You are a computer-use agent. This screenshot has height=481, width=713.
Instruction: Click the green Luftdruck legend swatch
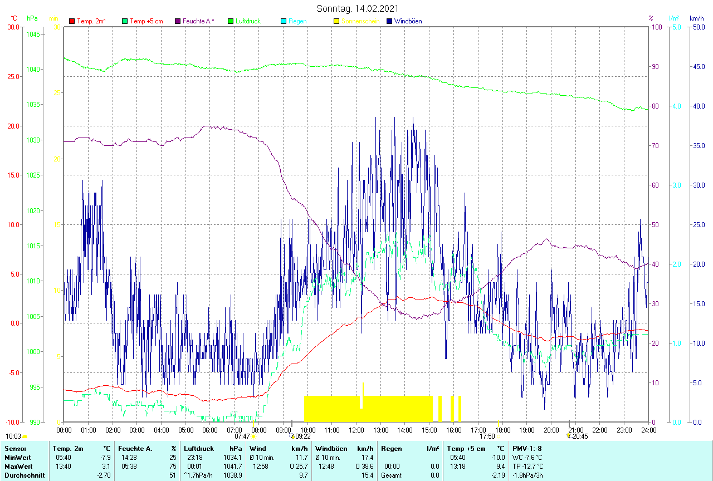pyautogui.click(x=231, y=21)
